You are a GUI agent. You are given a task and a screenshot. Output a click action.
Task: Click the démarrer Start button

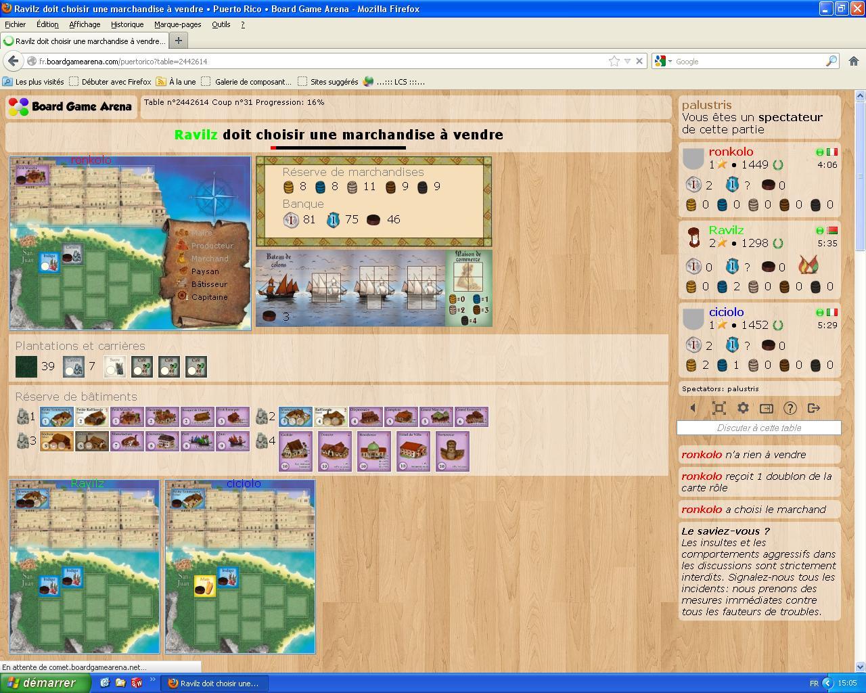coord(45,683)
